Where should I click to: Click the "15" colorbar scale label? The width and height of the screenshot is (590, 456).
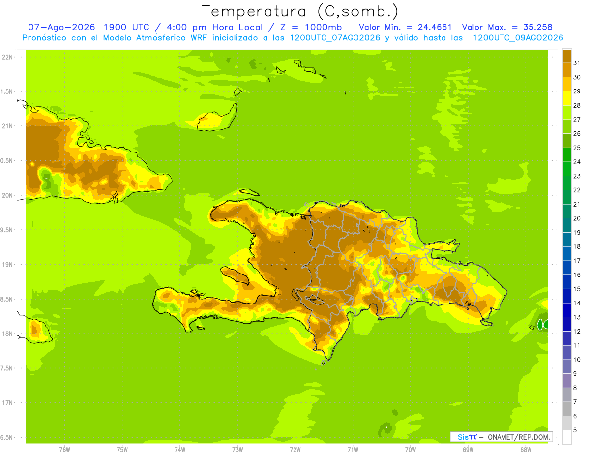[577, 289]
